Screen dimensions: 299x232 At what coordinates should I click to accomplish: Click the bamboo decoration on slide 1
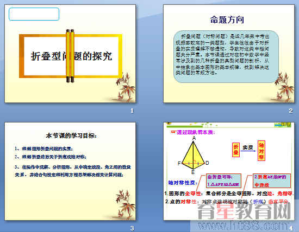(x=125, y=87)
